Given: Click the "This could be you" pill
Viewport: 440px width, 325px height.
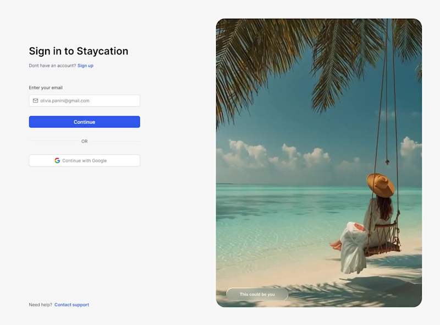Looking at the screenshot, I should pyautogui.click(x=257, y=294).
